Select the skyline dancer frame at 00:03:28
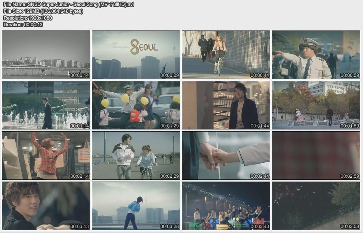Image resolution: width=363 pixels, height=233 pixels. 136,206
